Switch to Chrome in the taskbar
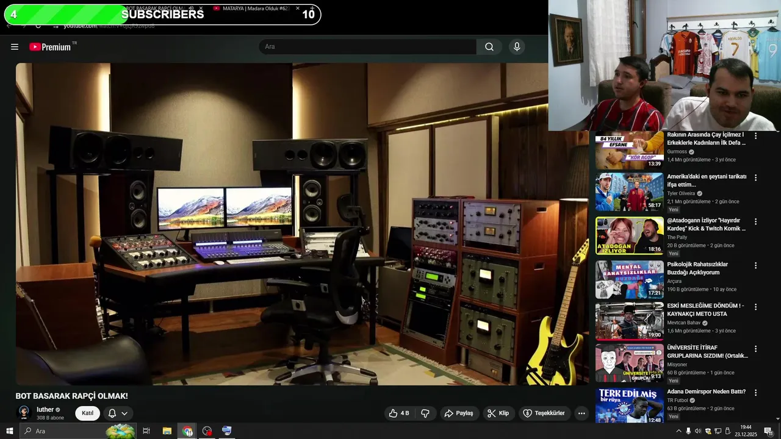 click(x=187, y=431)
